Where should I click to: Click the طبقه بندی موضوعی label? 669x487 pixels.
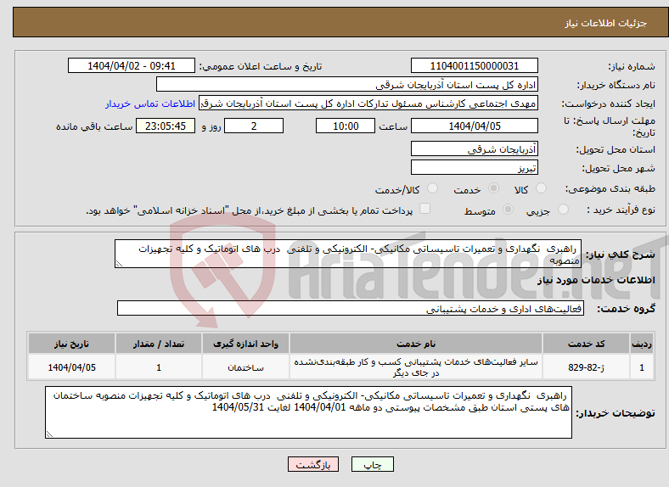point(610,188)
